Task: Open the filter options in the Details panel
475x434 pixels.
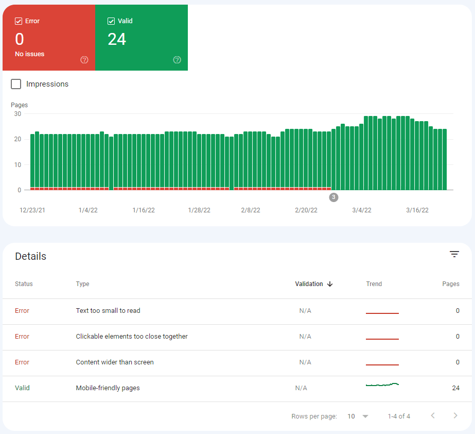Action: 454,254
